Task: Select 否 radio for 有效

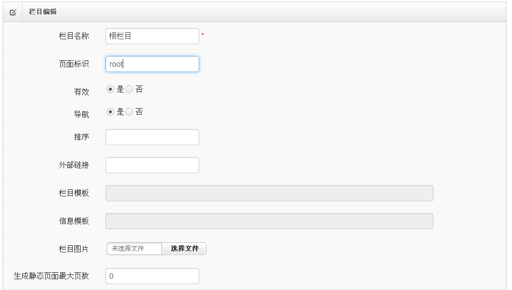Action: click(x=129, y=89)
